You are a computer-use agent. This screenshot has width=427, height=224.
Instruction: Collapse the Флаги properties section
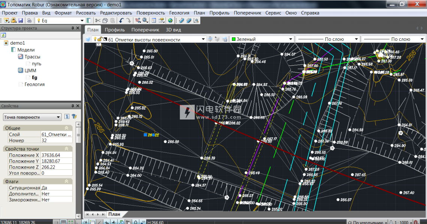pos(66,181)
